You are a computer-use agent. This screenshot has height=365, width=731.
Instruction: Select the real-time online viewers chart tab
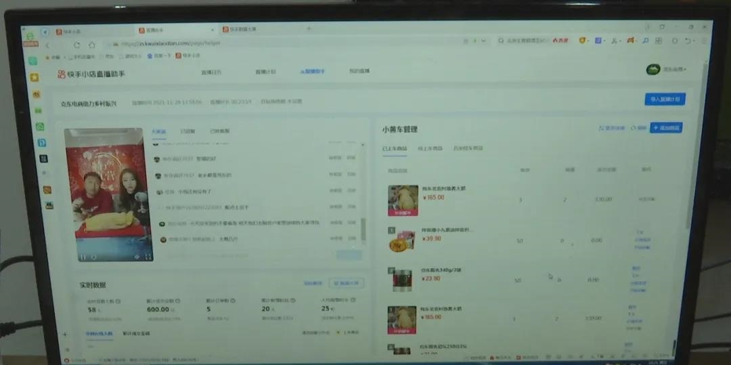coord(99,334)
